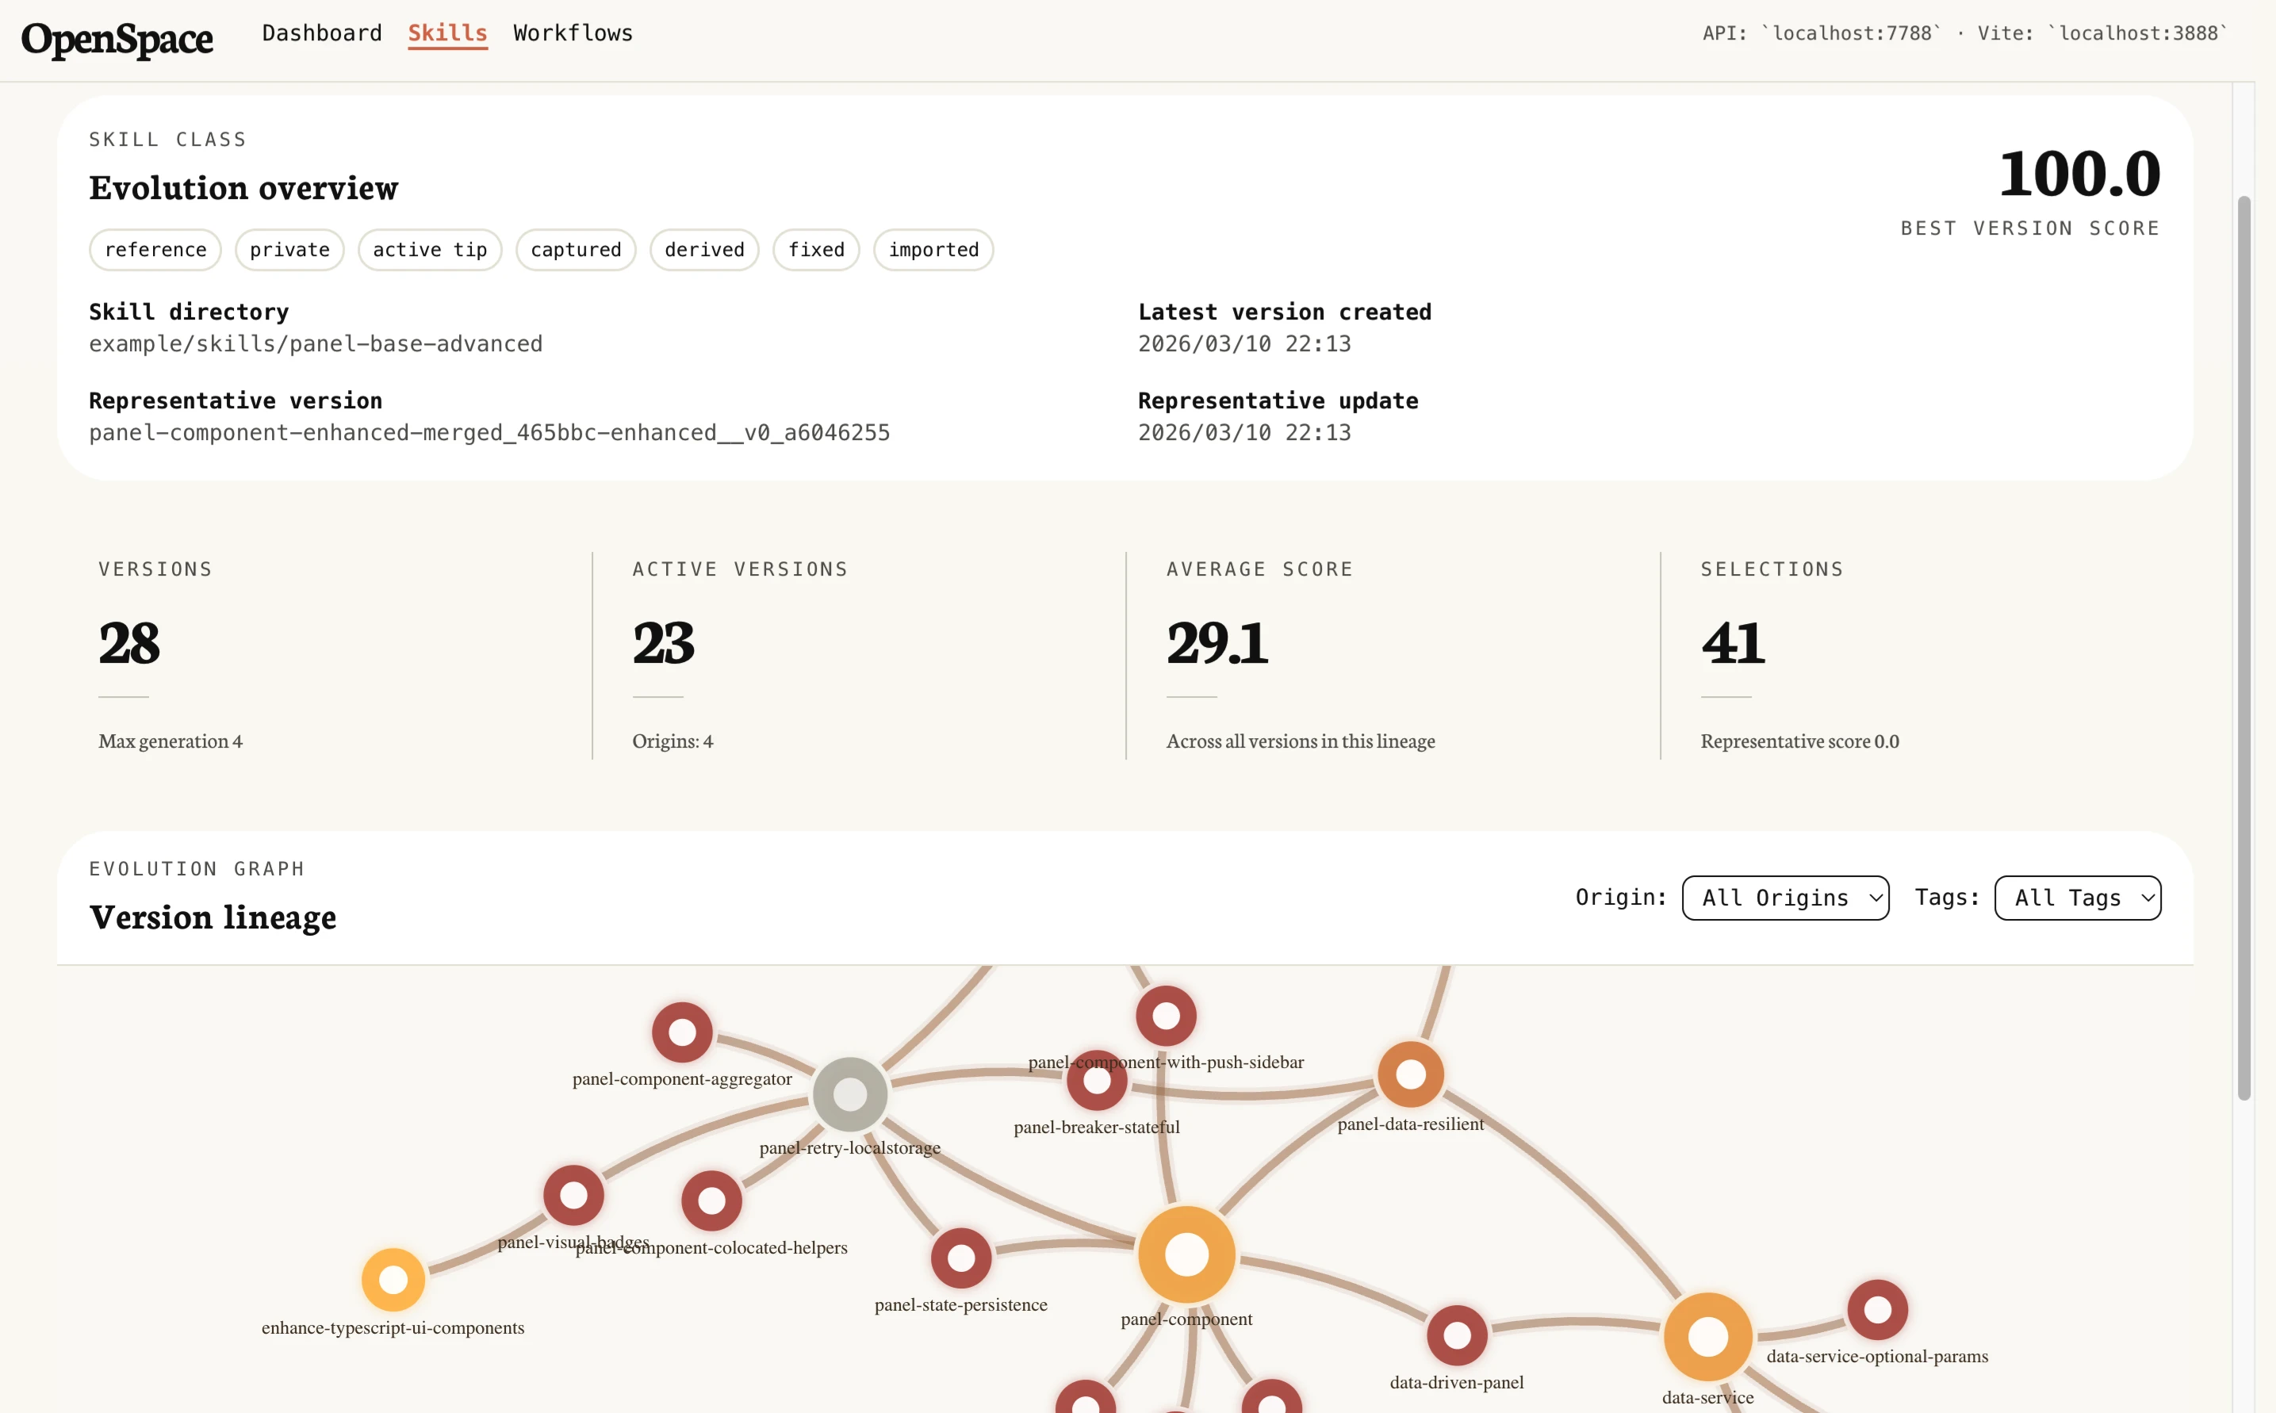Click the page vertical scrollbar thumb
This screenshot has width=2276, height=1413.
2244,648
